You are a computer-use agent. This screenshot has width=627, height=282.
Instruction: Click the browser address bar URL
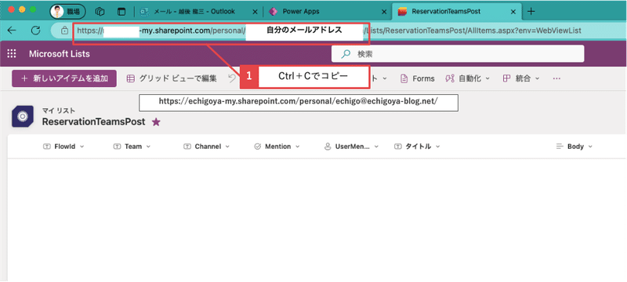[x=329, y=31]
